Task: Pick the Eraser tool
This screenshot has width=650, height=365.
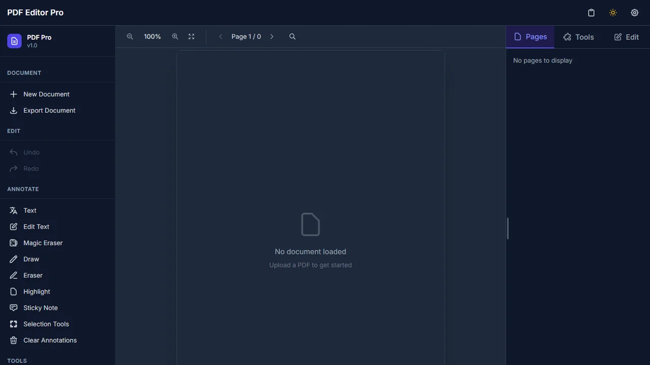Action: (x=57, y=275)
